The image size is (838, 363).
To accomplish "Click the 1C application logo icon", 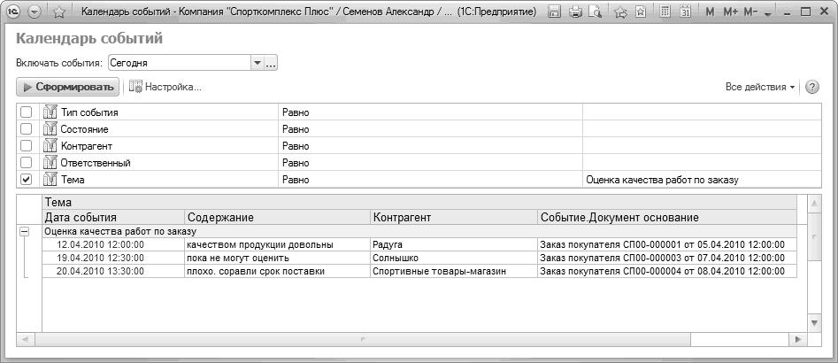I will [x=14, y=12].
